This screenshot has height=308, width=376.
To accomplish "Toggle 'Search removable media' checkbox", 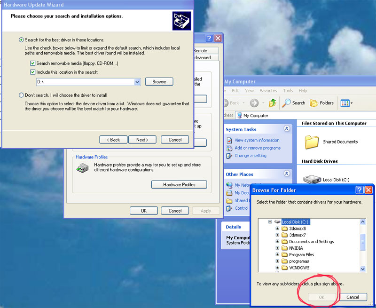I will (x=32, y=63).
